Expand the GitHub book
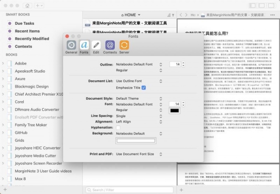 pyautogui.click(x=3, y=132)
